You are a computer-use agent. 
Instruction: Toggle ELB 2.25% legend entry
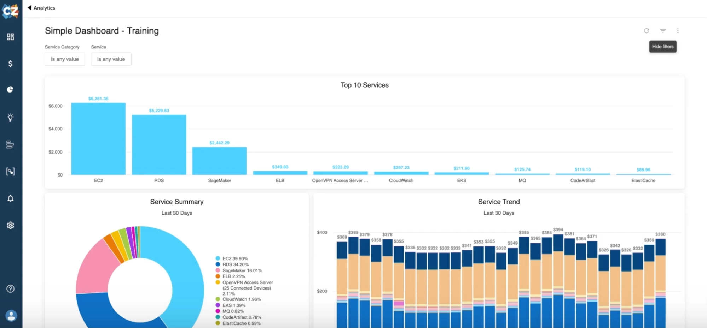click(230, 276)
